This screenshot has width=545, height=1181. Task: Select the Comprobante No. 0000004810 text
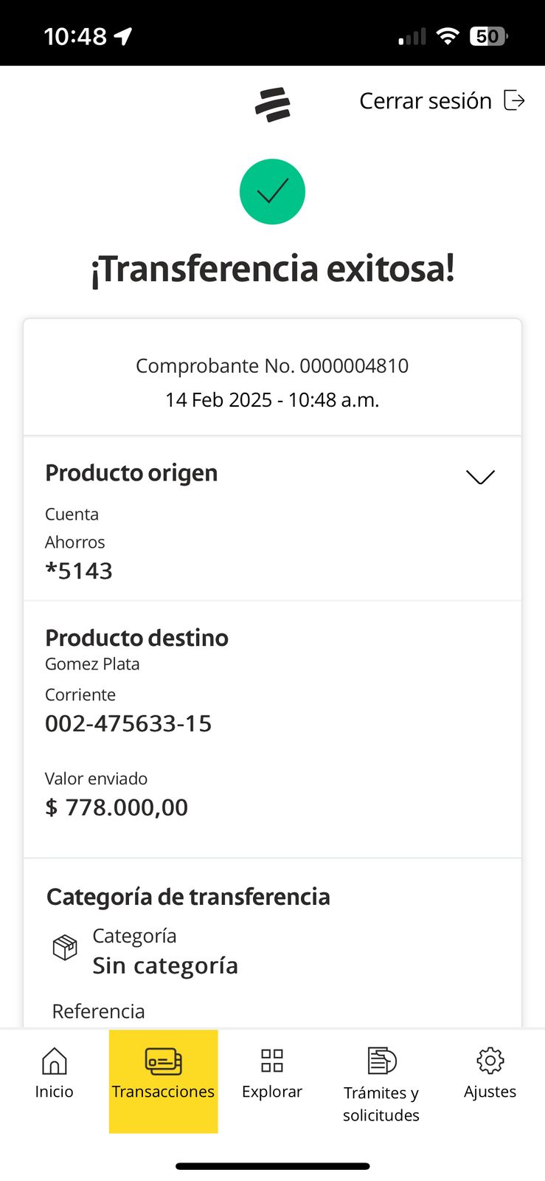(272, 366)
